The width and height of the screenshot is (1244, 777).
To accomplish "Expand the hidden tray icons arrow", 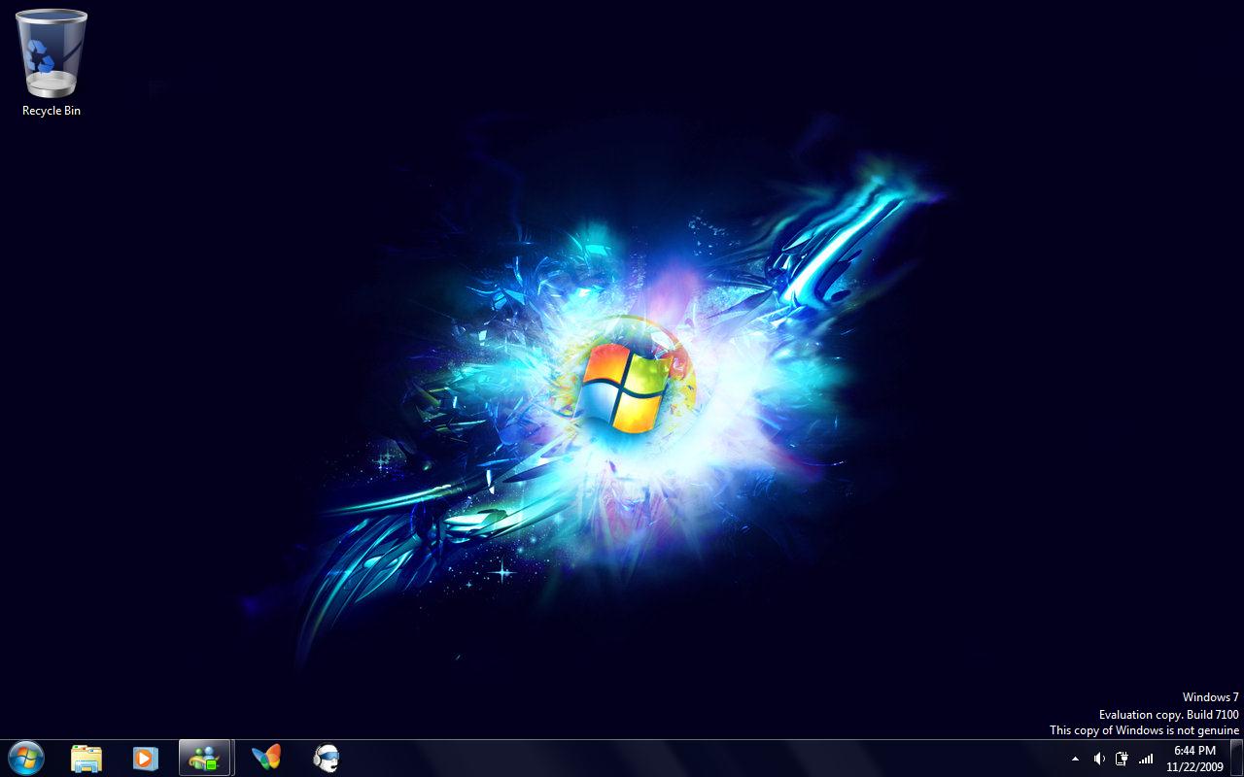I will 1075,759.
